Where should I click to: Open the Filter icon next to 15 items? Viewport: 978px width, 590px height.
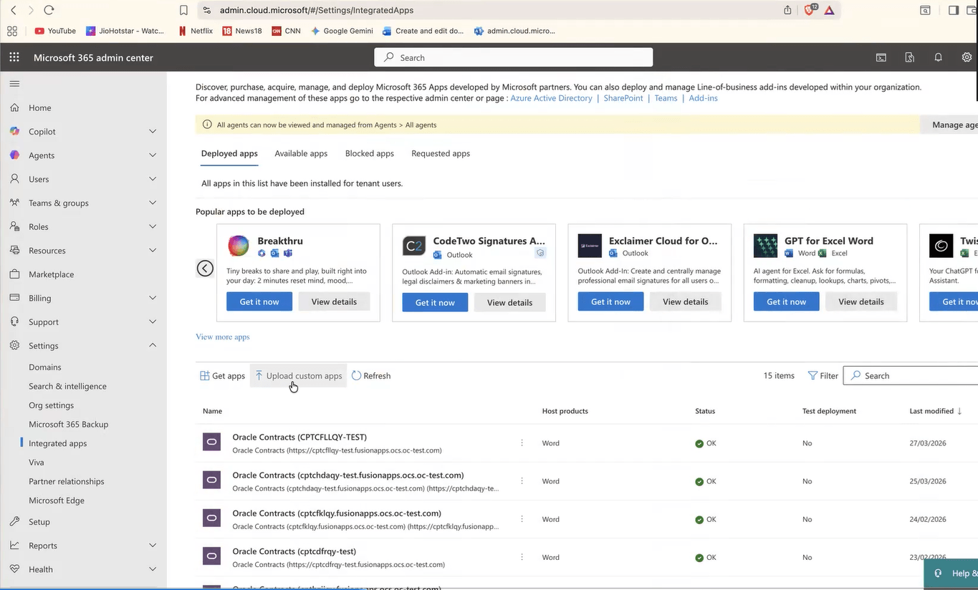813,375
